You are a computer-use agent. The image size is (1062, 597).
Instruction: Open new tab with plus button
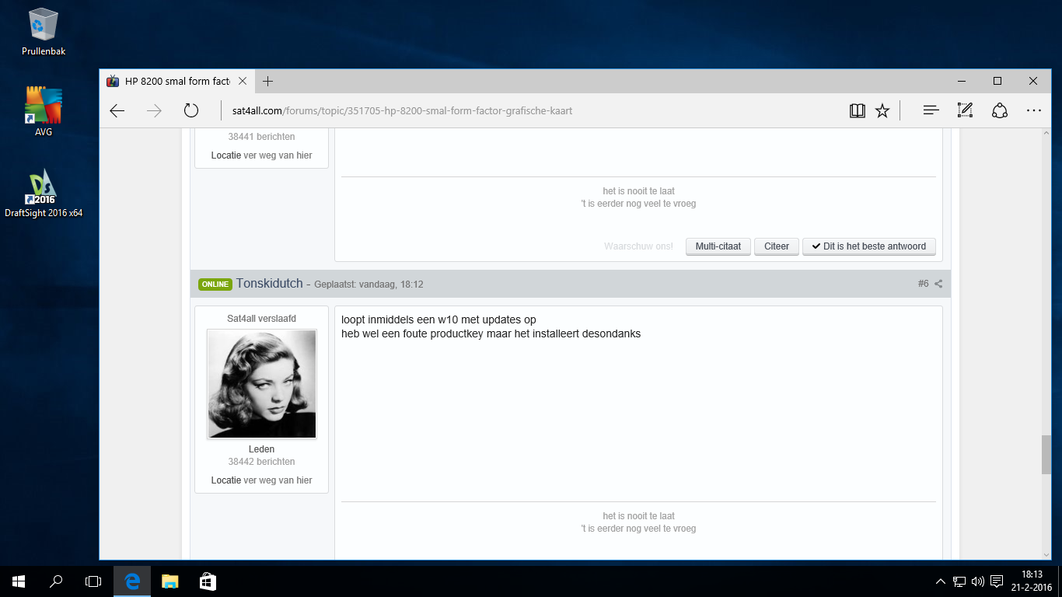[267, 81]
